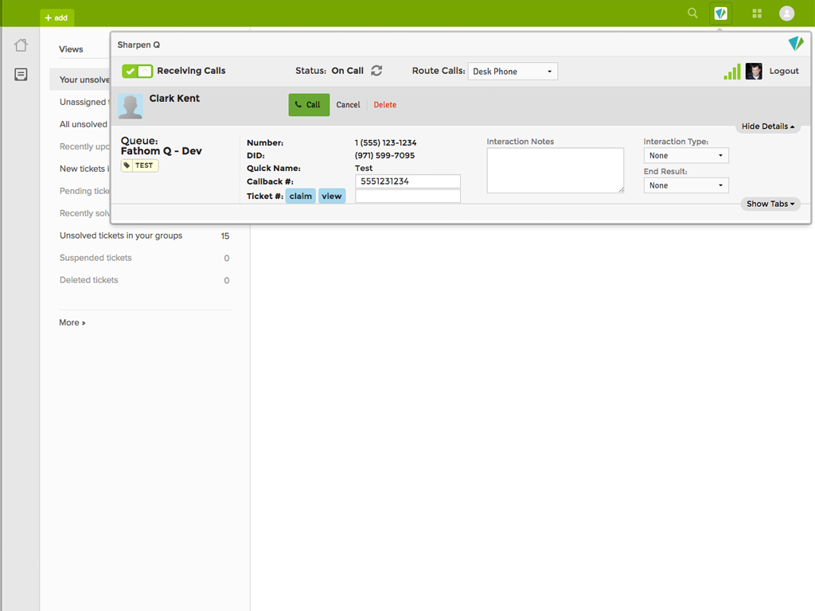Click the search magnifier icon

pos(692,14)
